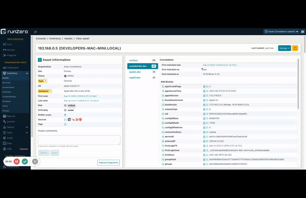
Task: Search for the agentVersion value
Action: click(x=207, y=95)
